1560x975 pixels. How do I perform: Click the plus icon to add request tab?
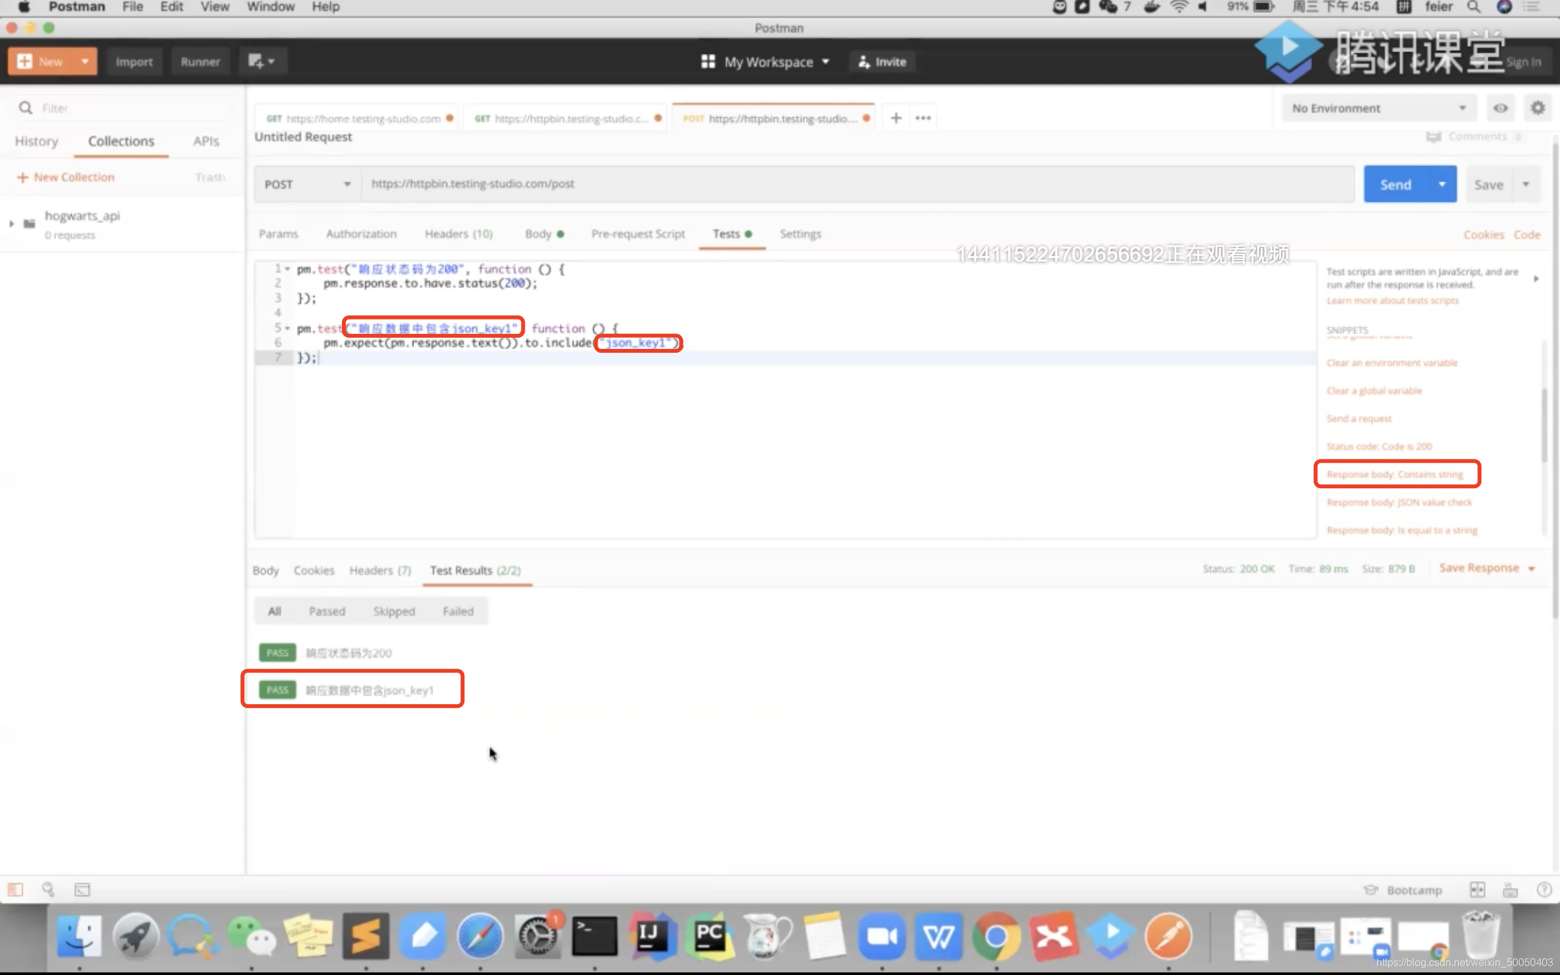click(x=896, y=118)
